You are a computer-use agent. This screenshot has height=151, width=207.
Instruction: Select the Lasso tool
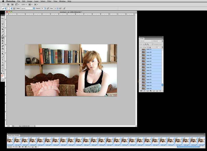pyautogui.click(x=3, y=24)
